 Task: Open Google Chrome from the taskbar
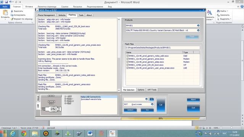[24, 134]
